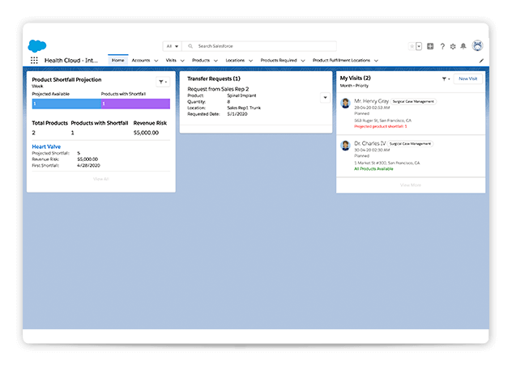The height and width of the screenshot is (369, 512).
Task: Click the purple Products with Shortfall bar
Action: 135,104
